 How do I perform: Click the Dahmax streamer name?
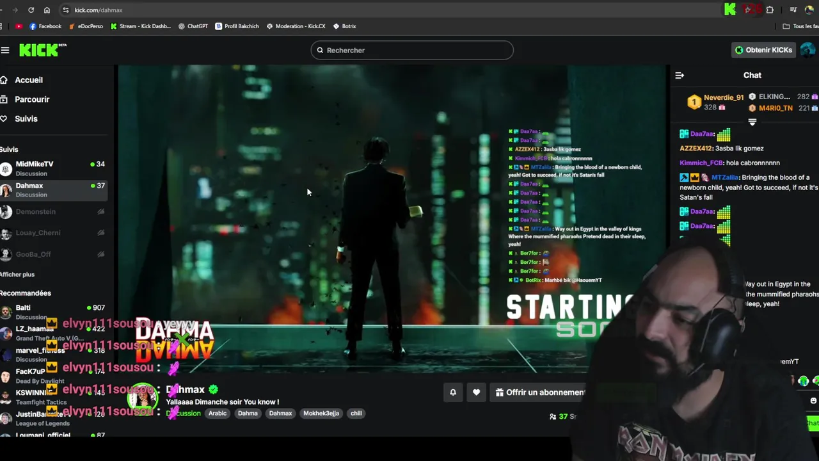tap(185, 389)
